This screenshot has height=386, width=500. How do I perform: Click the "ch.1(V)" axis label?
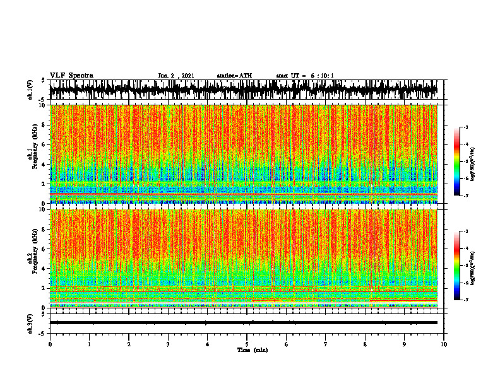coord(30,90)
